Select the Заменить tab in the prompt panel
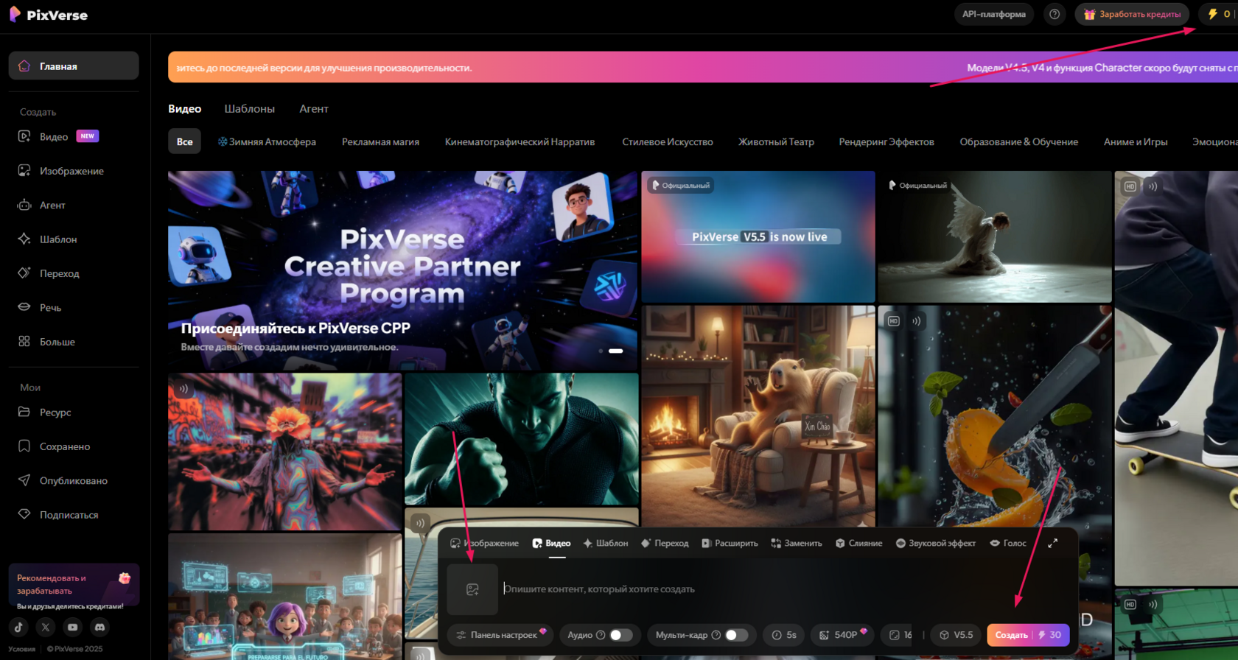The height and width of the screenshot is (660, 1238). click(797, 543)
